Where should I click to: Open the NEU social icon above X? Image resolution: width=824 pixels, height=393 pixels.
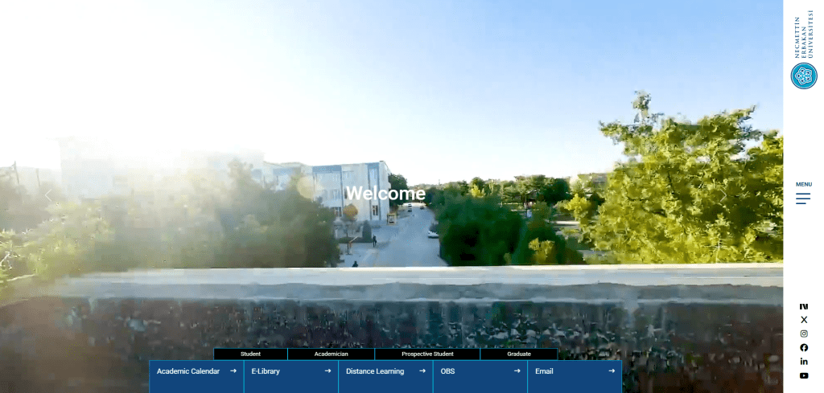click(804, 306)
